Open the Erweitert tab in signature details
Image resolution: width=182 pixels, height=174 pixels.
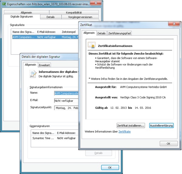tap(44, 65)
